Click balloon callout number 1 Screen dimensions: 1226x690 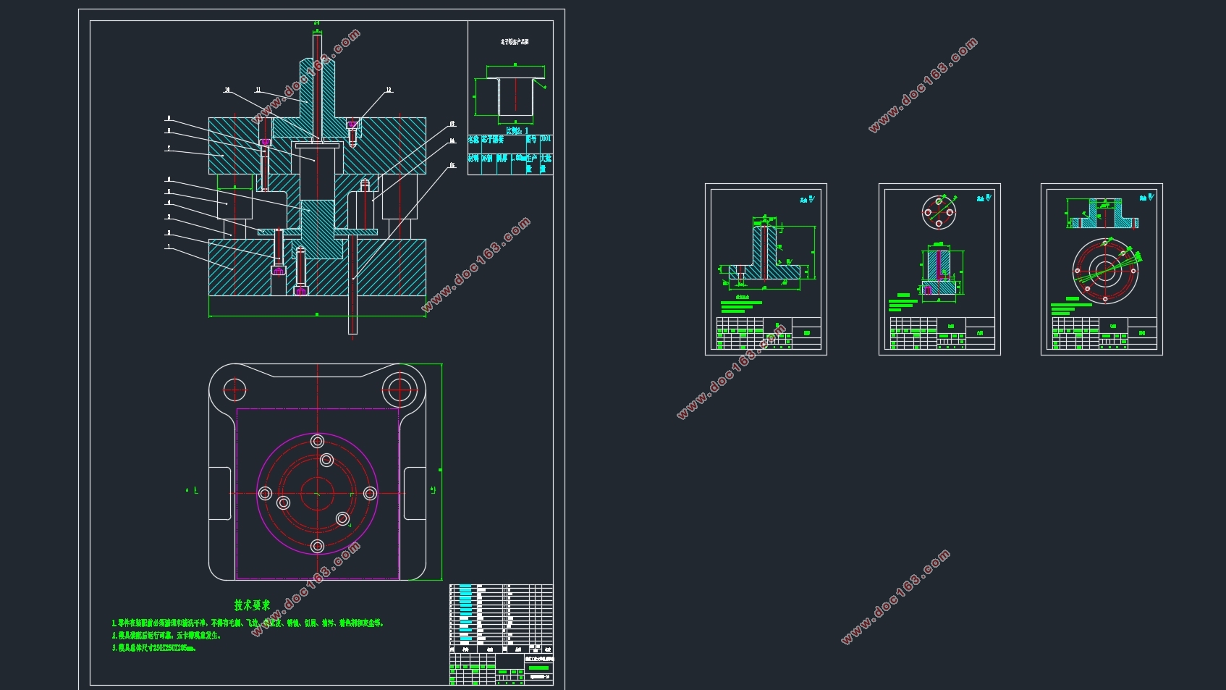click(x=169, y=247)
